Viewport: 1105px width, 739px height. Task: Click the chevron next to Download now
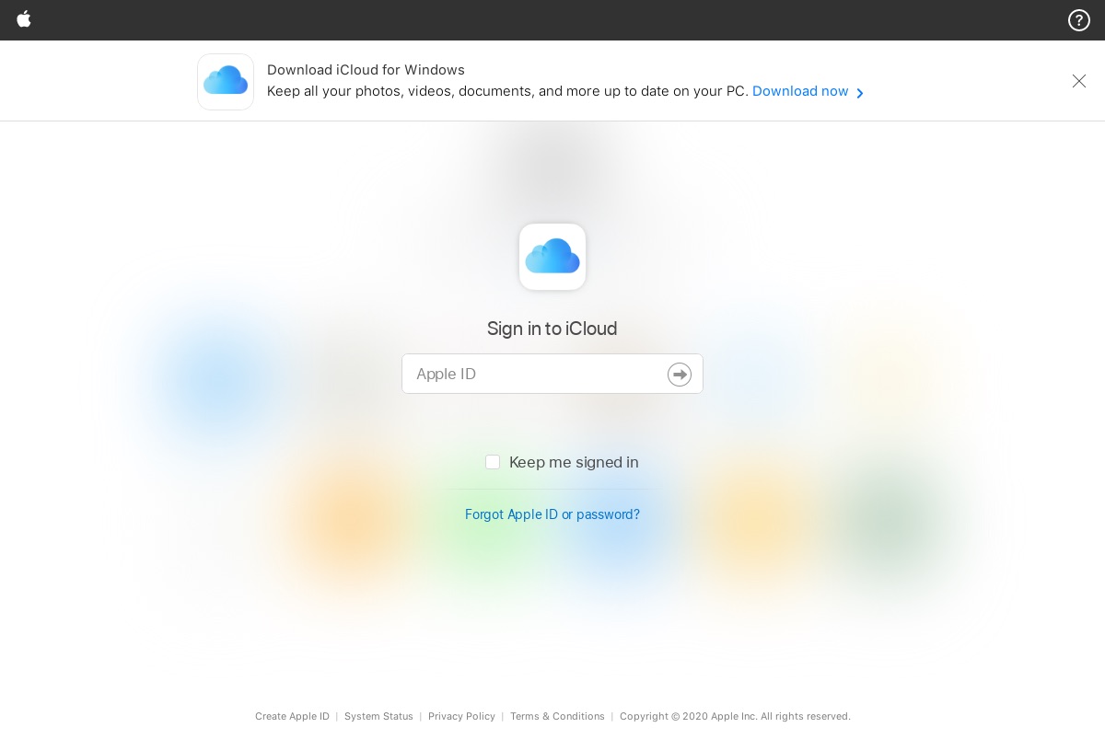pyautogui.click(x=860, y=93)
